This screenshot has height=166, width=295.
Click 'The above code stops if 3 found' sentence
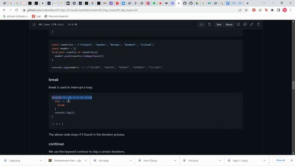click(87, 135)
